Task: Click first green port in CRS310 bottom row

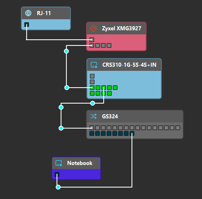Action: 92,93
